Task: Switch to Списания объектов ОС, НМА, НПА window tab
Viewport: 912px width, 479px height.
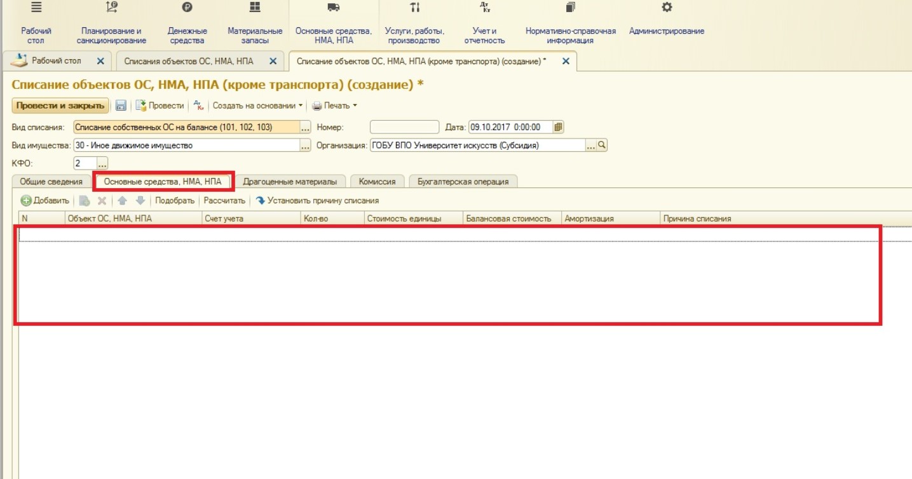Action: point(188,61)
